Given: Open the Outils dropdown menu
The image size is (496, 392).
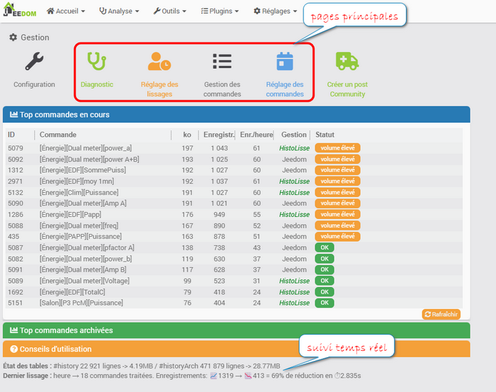Looking at the screenshot, I should click(x=170, y=11).
